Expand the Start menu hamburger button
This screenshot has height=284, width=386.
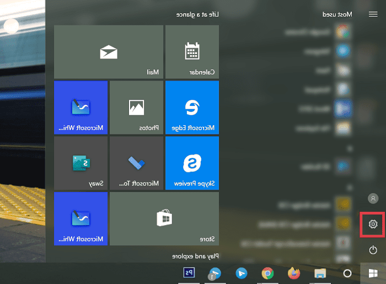click(373, 14)
